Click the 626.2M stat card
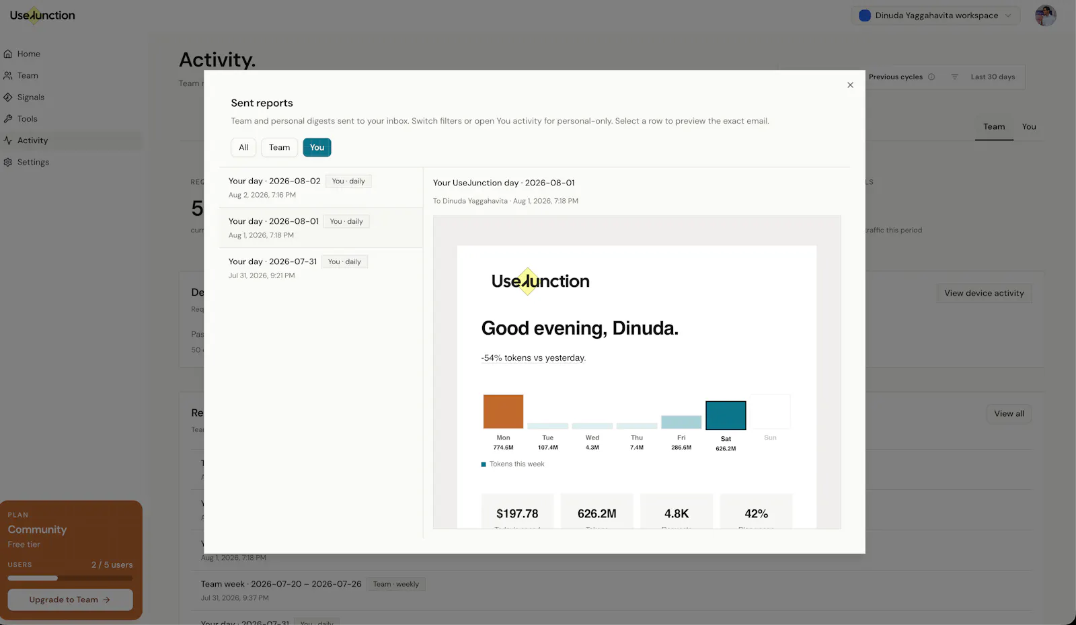This screenshot has height=625, width=1076. [597, 511]
